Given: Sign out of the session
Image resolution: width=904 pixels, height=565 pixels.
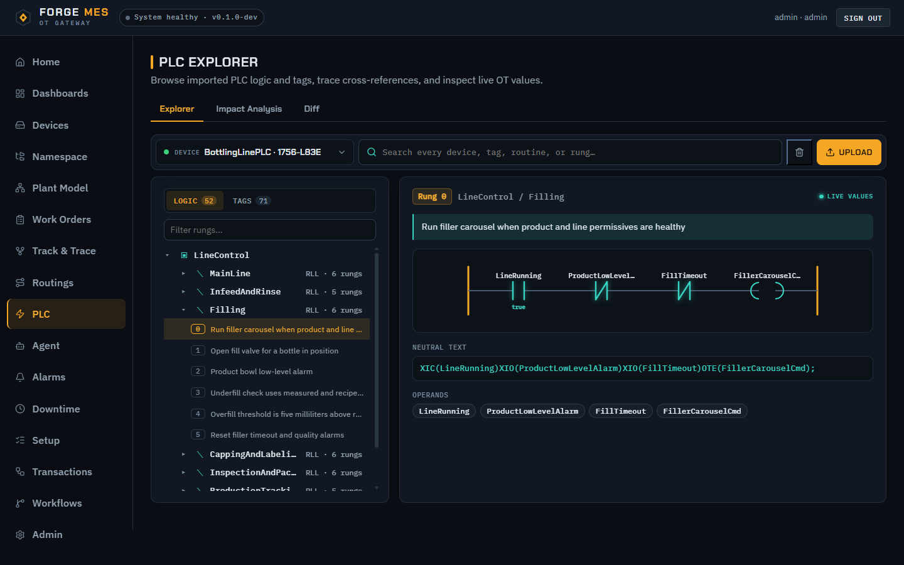Looking at the screenshot, I should pos(863,18).
